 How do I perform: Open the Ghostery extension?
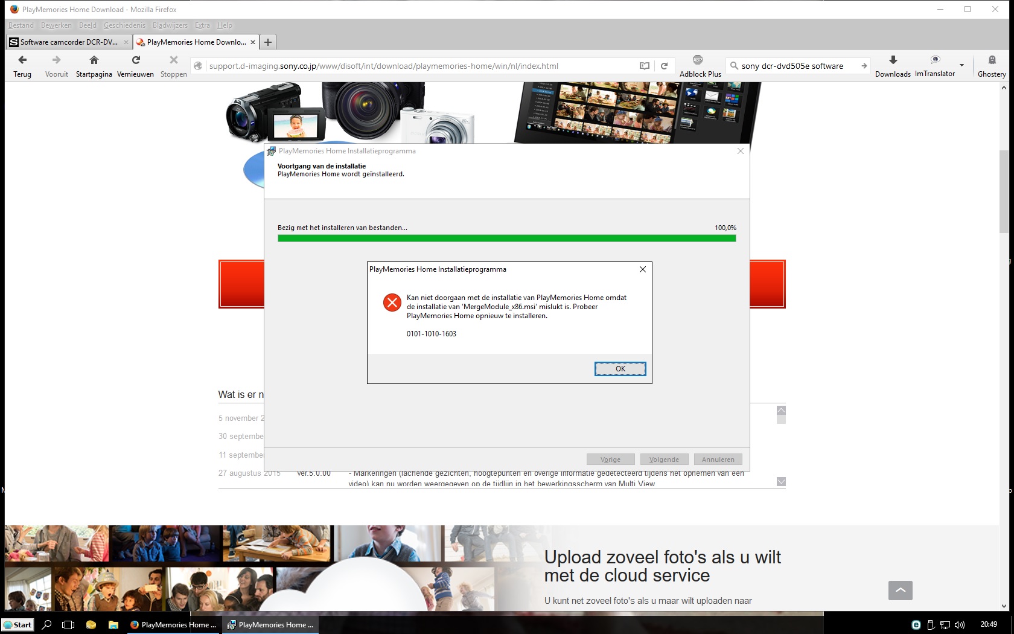(x=992, y=66)
